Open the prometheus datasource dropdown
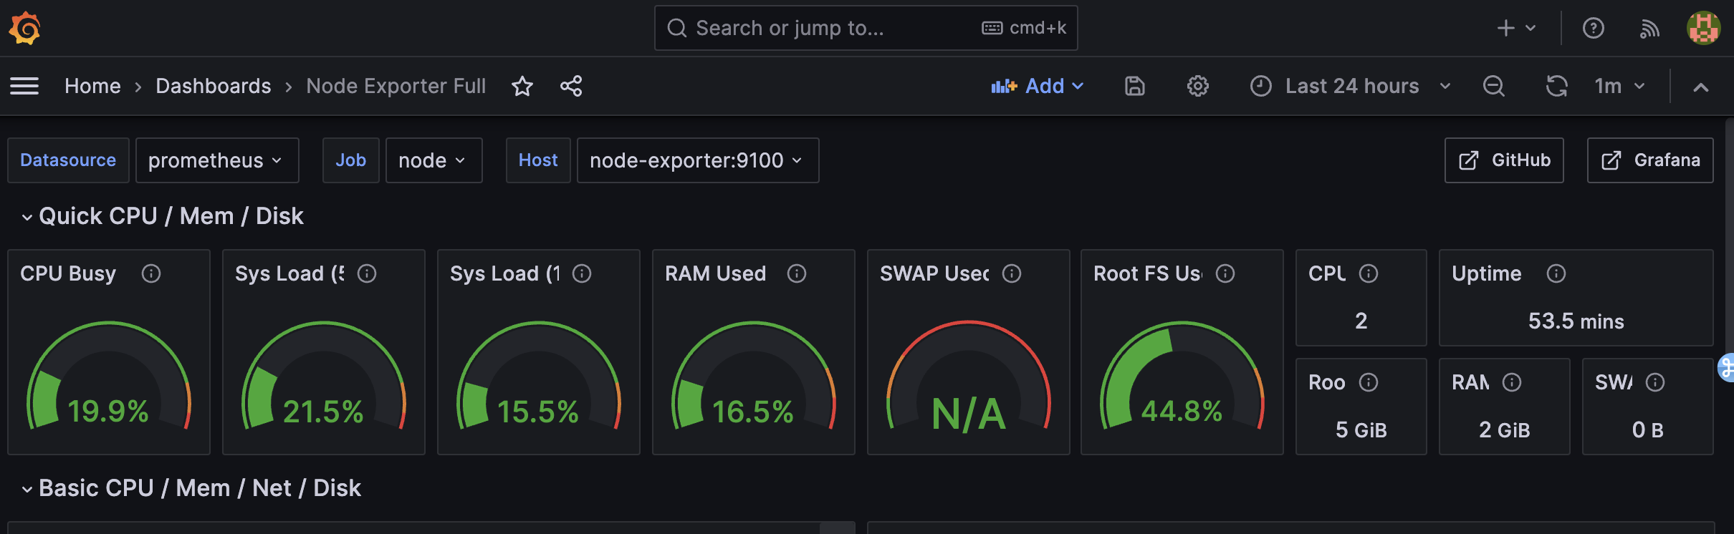1734x534 pixels. [216, 160]
